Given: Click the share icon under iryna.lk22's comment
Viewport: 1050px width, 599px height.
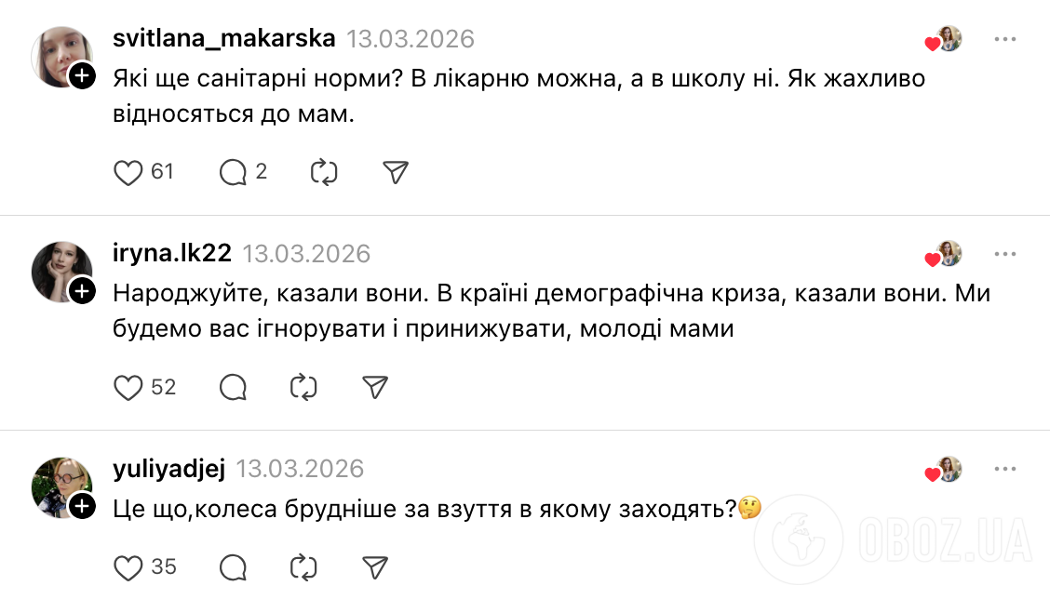Looking at the screenshot, I should tap(375, 387).
